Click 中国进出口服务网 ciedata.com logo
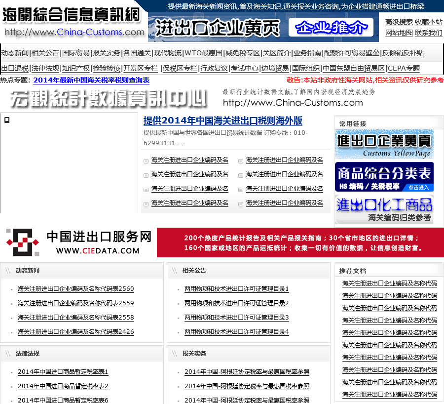The width and height of the screenshot is (444, 404). (x=78, y=242)
